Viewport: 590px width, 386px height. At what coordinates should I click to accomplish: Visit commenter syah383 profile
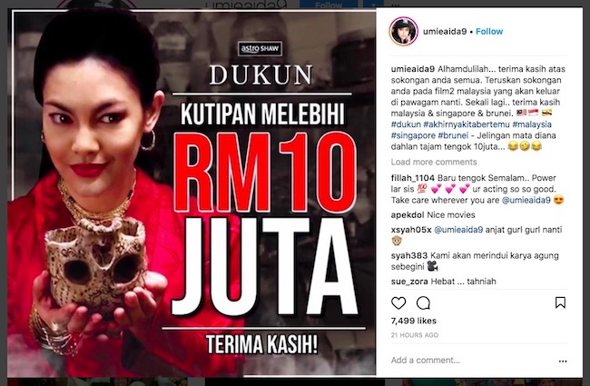pyautogui.click(x=409, y=256)
